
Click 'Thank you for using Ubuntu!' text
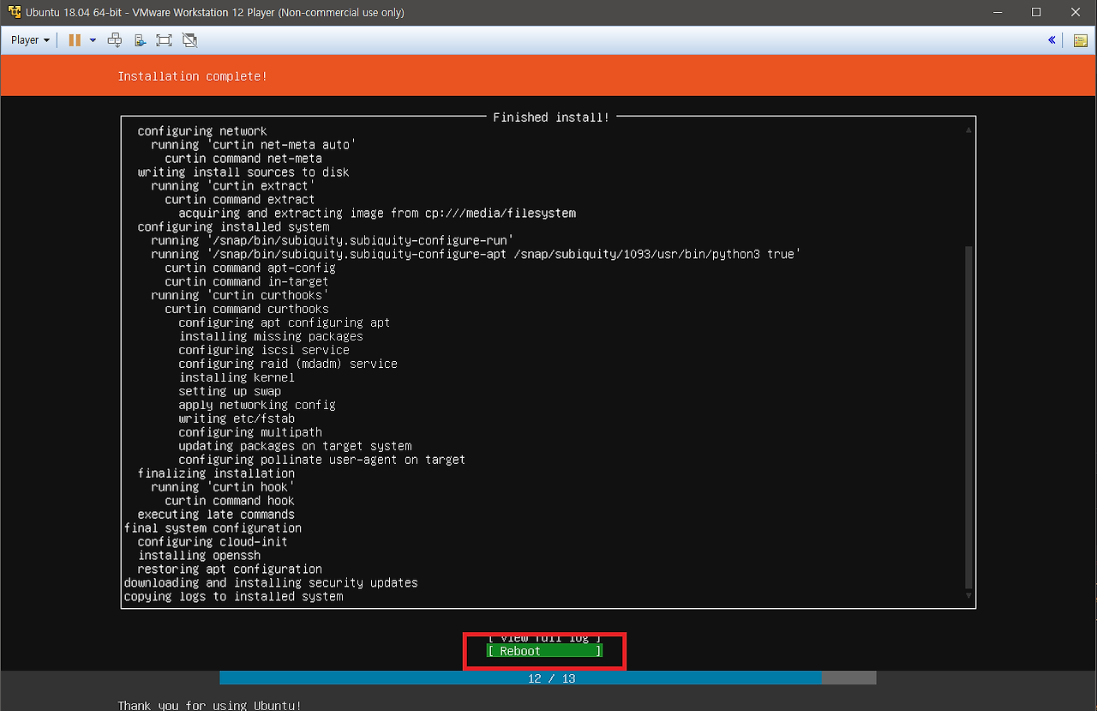point(209,705)
